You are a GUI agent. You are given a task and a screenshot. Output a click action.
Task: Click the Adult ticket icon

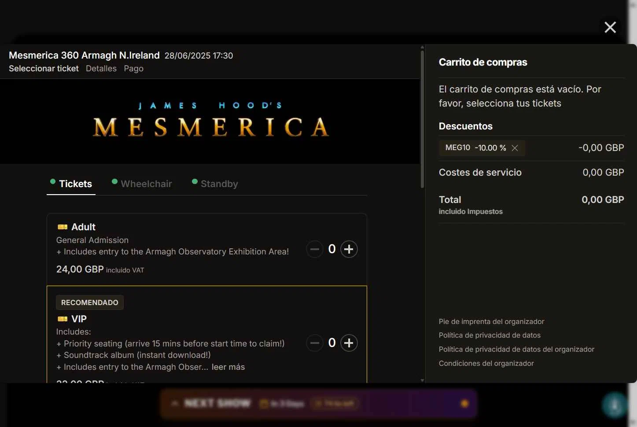pos(63,227)
